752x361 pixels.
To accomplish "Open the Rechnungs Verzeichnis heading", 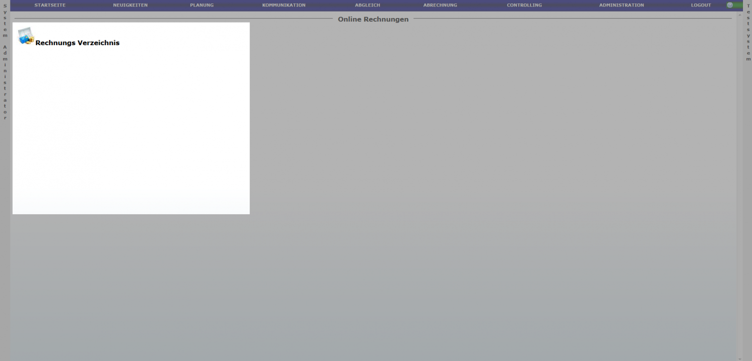I will click(77, 43).
